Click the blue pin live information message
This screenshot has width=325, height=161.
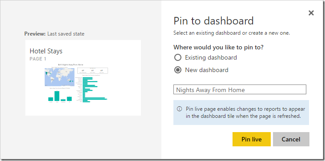241,113
